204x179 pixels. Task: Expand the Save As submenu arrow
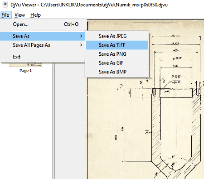(81, 36)
